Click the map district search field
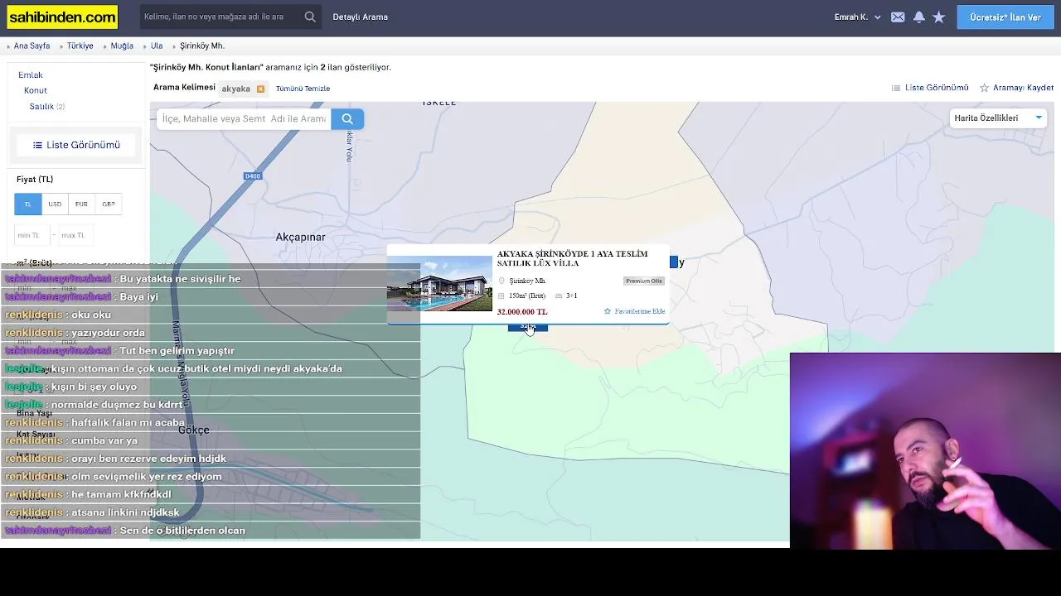This screenshot has width=1061, height=596. [x=244, y=118]
